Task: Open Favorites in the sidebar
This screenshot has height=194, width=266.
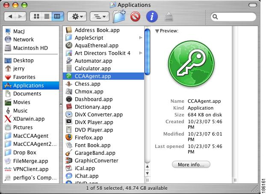Action: point(31,77)
